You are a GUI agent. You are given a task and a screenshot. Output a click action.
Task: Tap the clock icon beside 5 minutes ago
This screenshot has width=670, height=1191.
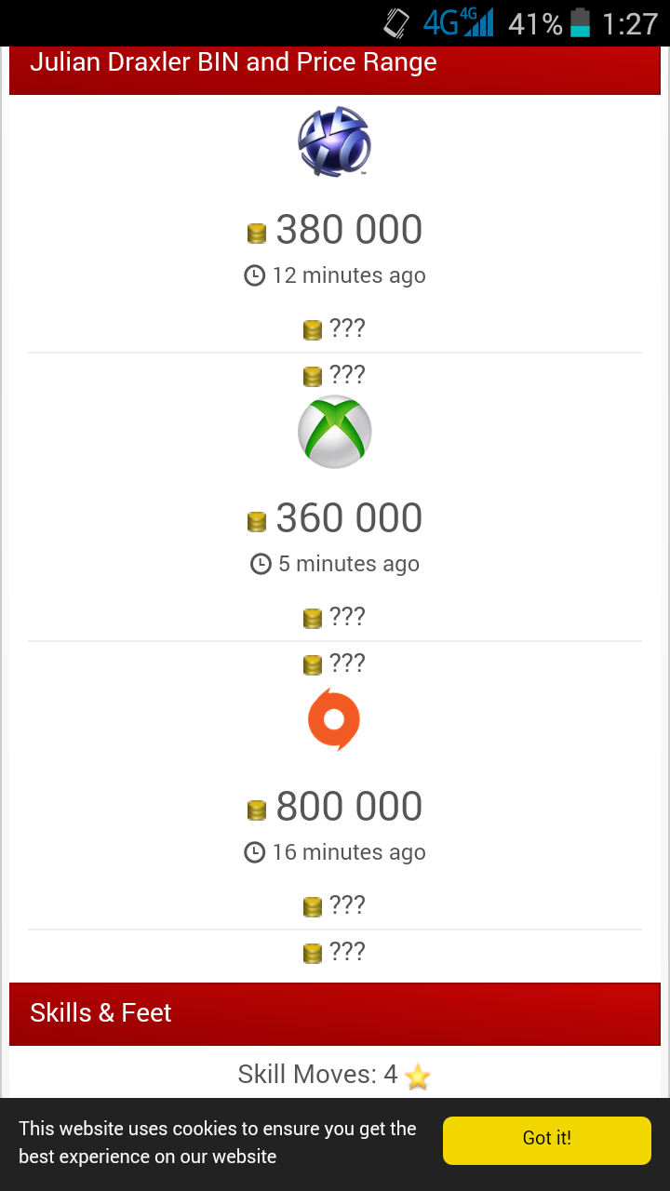[261, 564]
